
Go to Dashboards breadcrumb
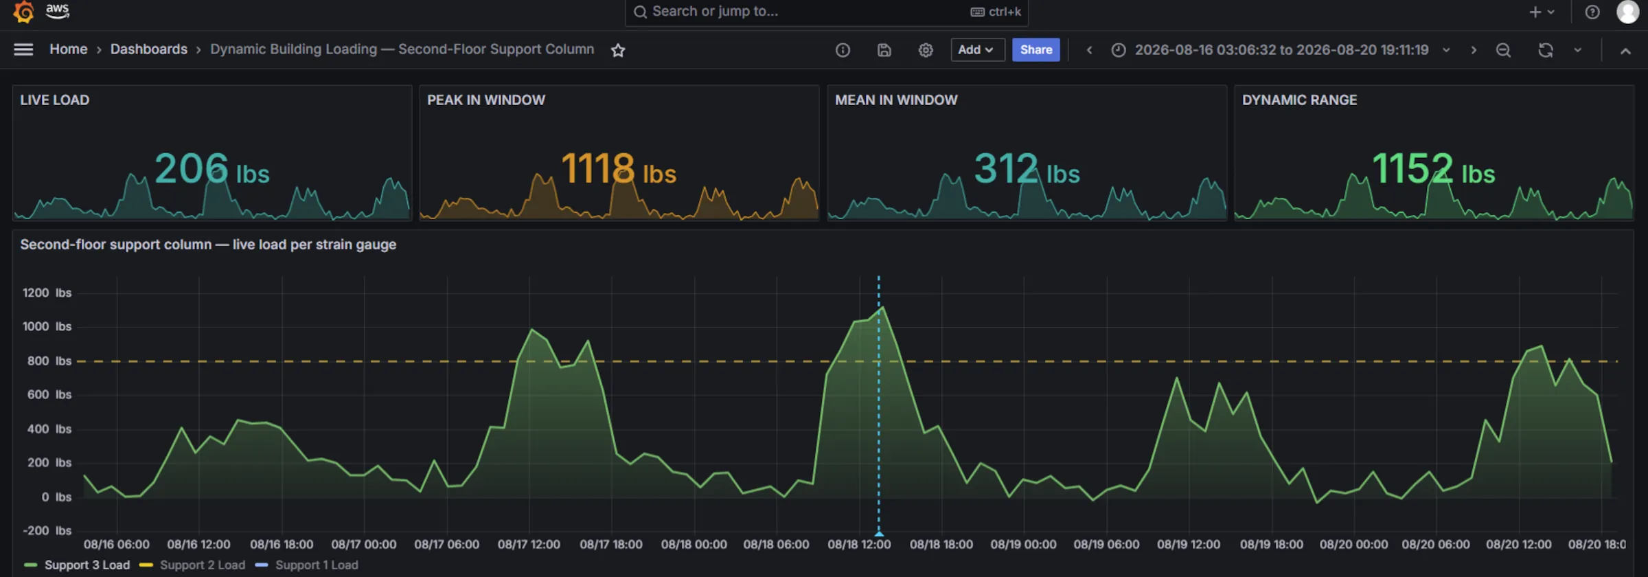pyautogui.click(x=149, y=49)
